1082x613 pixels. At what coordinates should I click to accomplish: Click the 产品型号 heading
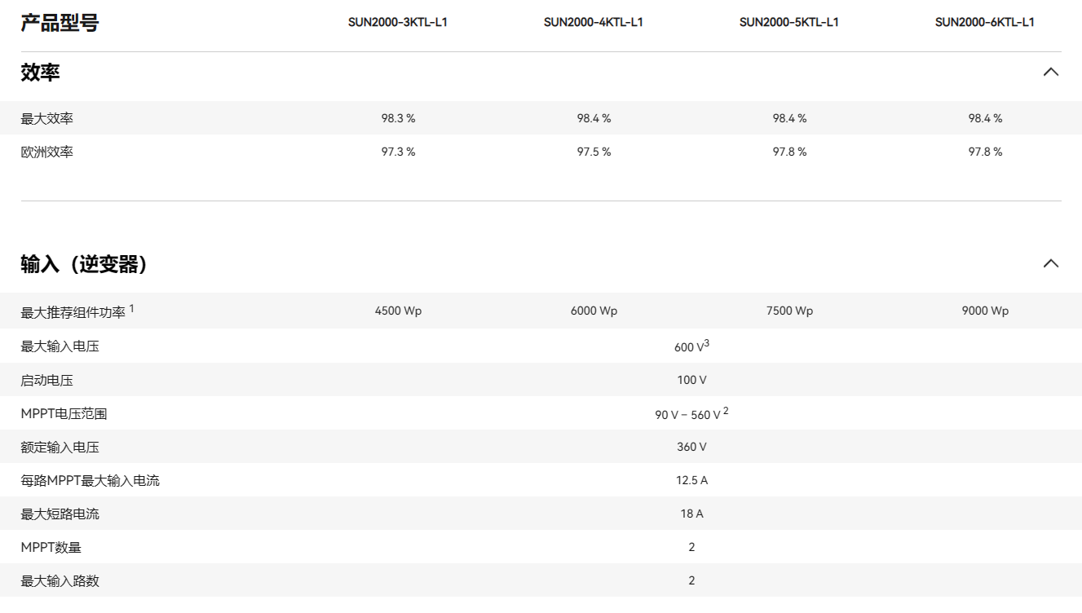coord(60,23)
